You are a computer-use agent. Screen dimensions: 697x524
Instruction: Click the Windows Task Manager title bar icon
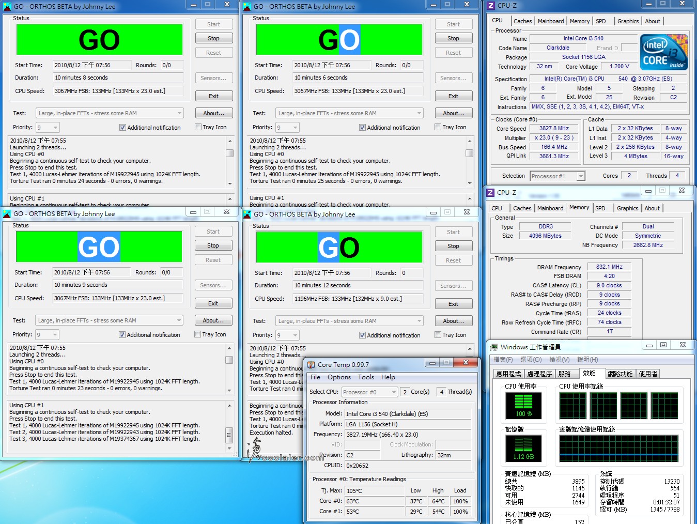click(494, 347)
